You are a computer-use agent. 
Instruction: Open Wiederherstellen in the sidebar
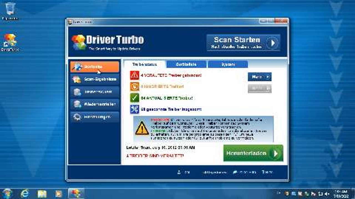[95, 104]
